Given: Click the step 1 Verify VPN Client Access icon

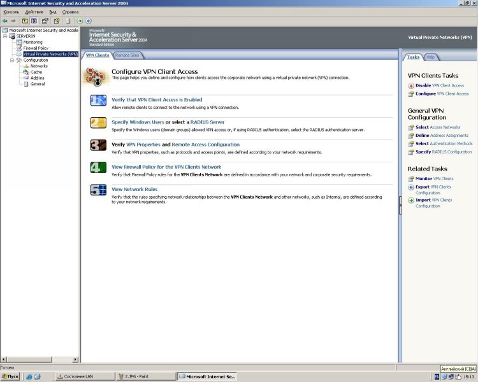Looking at the screenshot, I should click(98, 100).
